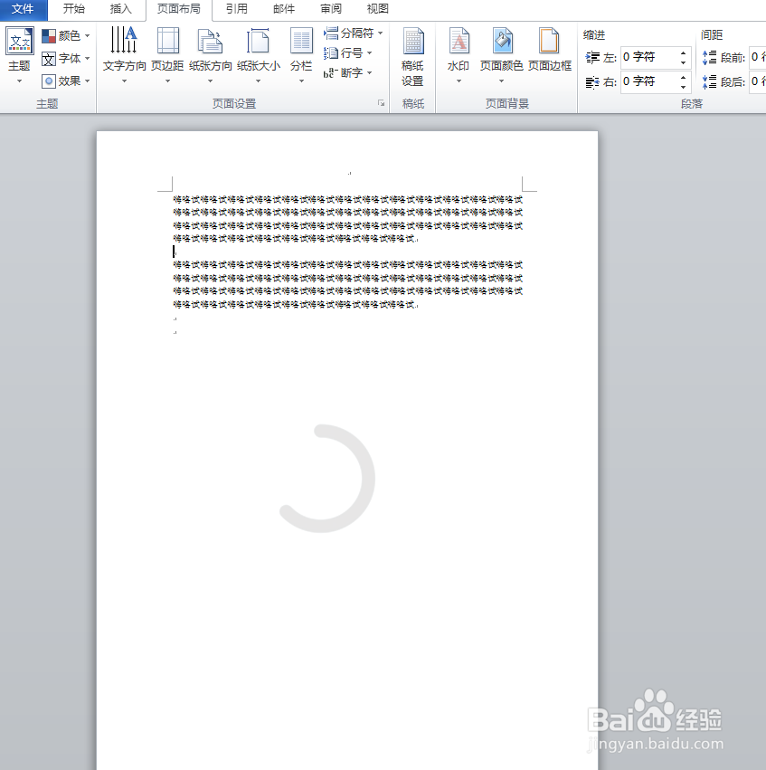
Task: Choose the Orientation (纸张方向) icon
Action: tap(210, 41)
